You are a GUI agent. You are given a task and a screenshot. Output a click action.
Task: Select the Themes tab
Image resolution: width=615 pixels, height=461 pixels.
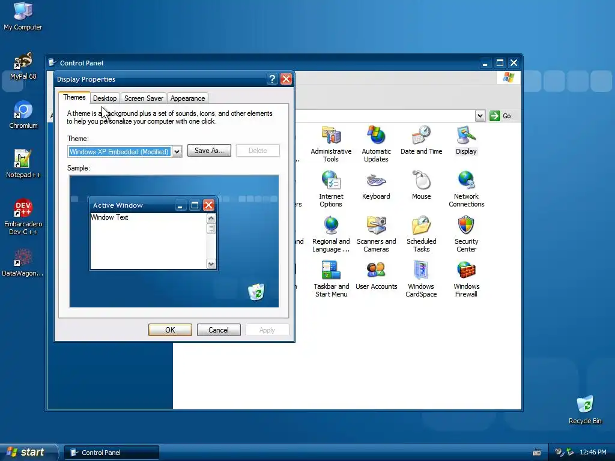pos(74,97)
